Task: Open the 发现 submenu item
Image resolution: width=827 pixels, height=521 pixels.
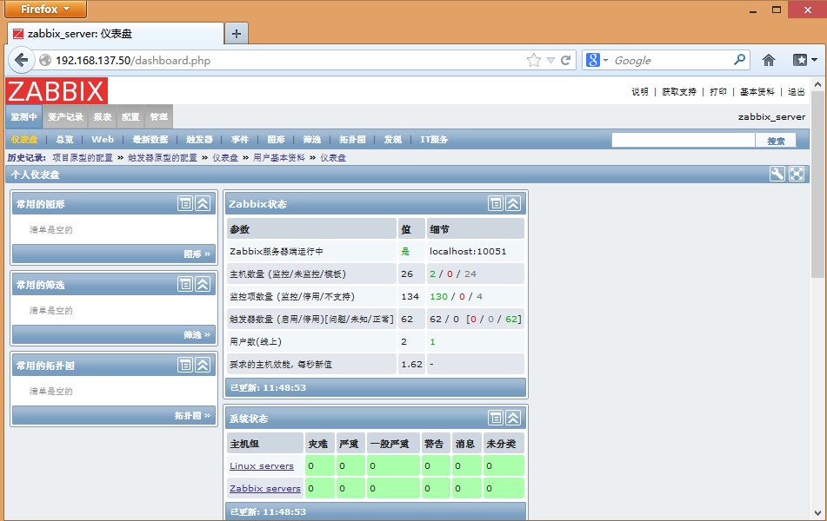Action: click(393, 140)
